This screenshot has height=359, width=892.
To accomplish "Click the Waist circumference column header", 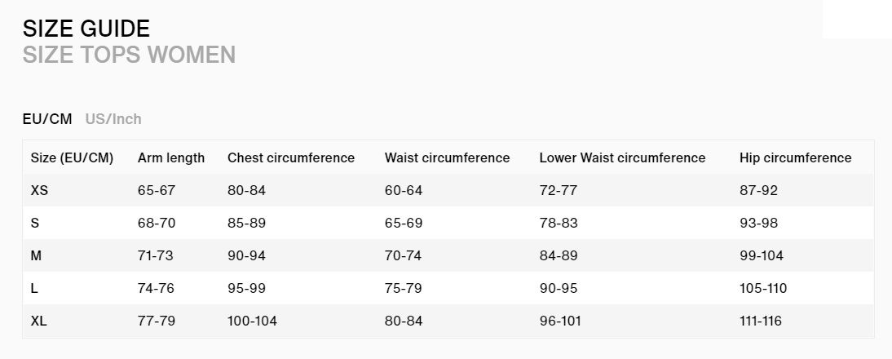I will click(447, 158).
